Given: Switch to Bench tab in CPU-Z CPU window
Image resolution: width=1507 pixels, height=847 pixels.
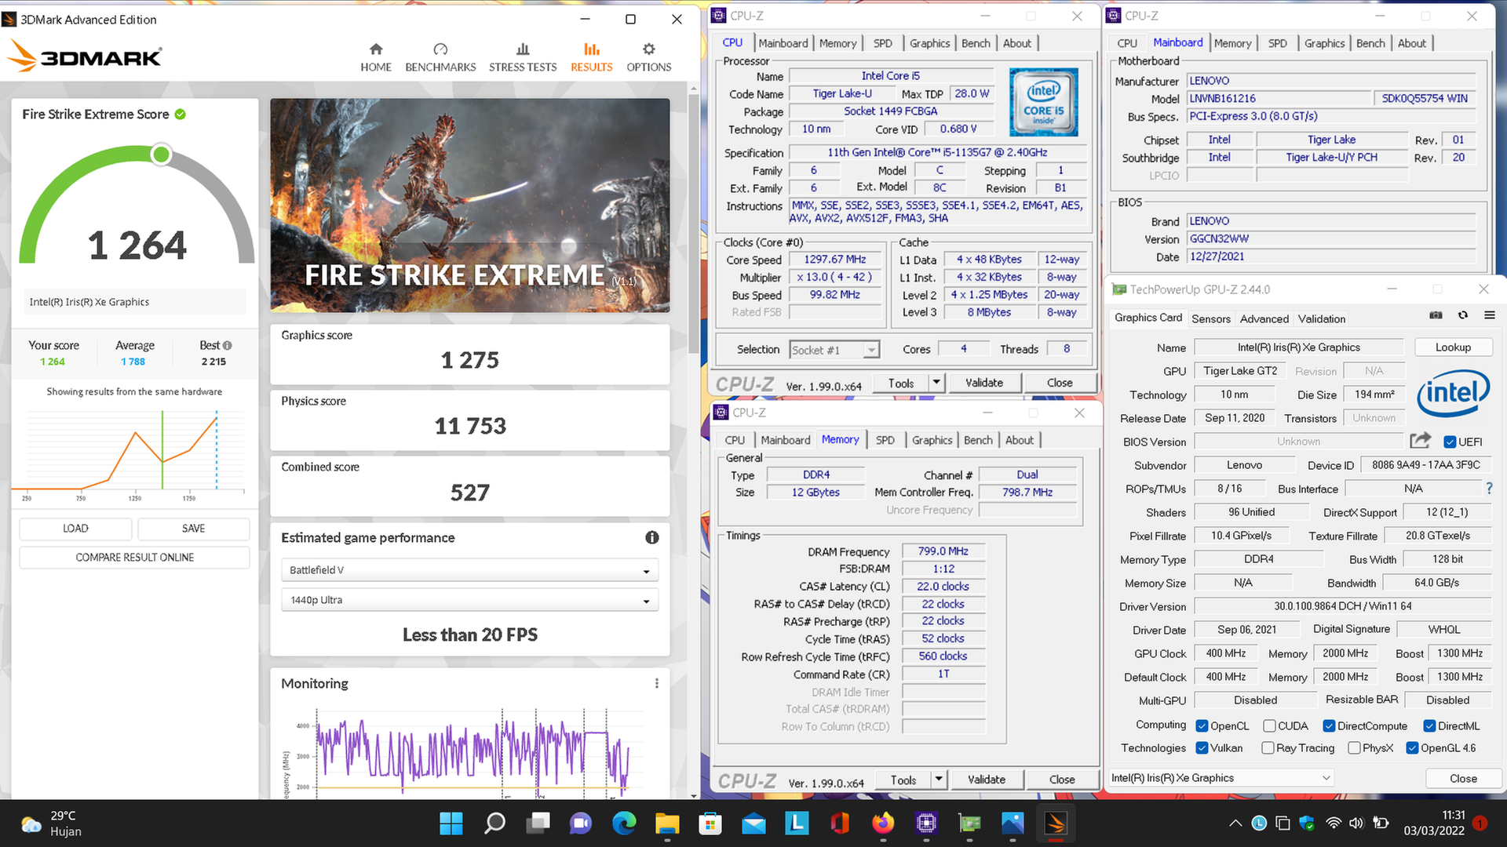Looking at the screenshot, I should click(x=976, y=43).
